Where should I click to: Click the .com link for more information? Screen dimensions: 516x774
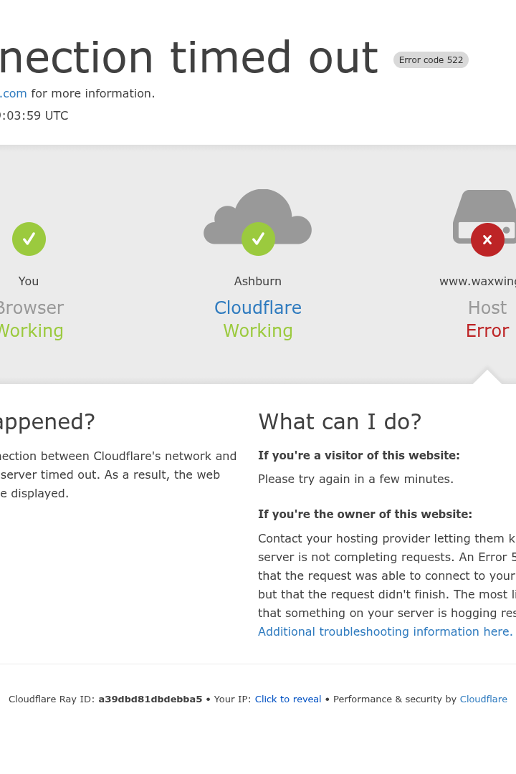[x=14, y=93]
